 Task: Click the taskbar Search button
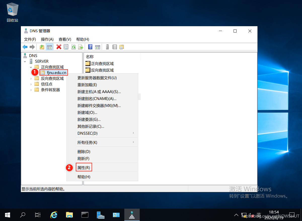[x=22, y=215]
